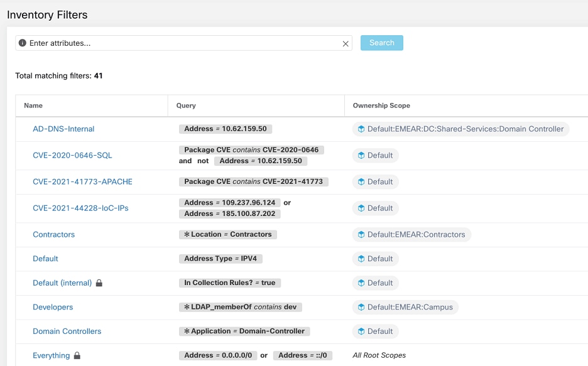Screen dimensions: 588x366
Task: Click the globe icon on CVE-2021-41773-APACHE's Default scope
Action: coord(361,181)
